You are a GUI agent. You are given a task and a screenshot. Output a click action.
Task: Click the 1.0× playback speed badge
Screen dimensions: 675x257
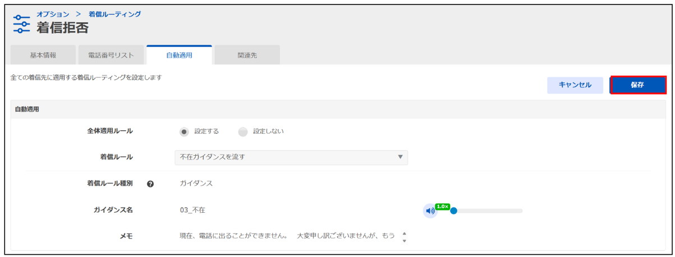tap(442, 206)
